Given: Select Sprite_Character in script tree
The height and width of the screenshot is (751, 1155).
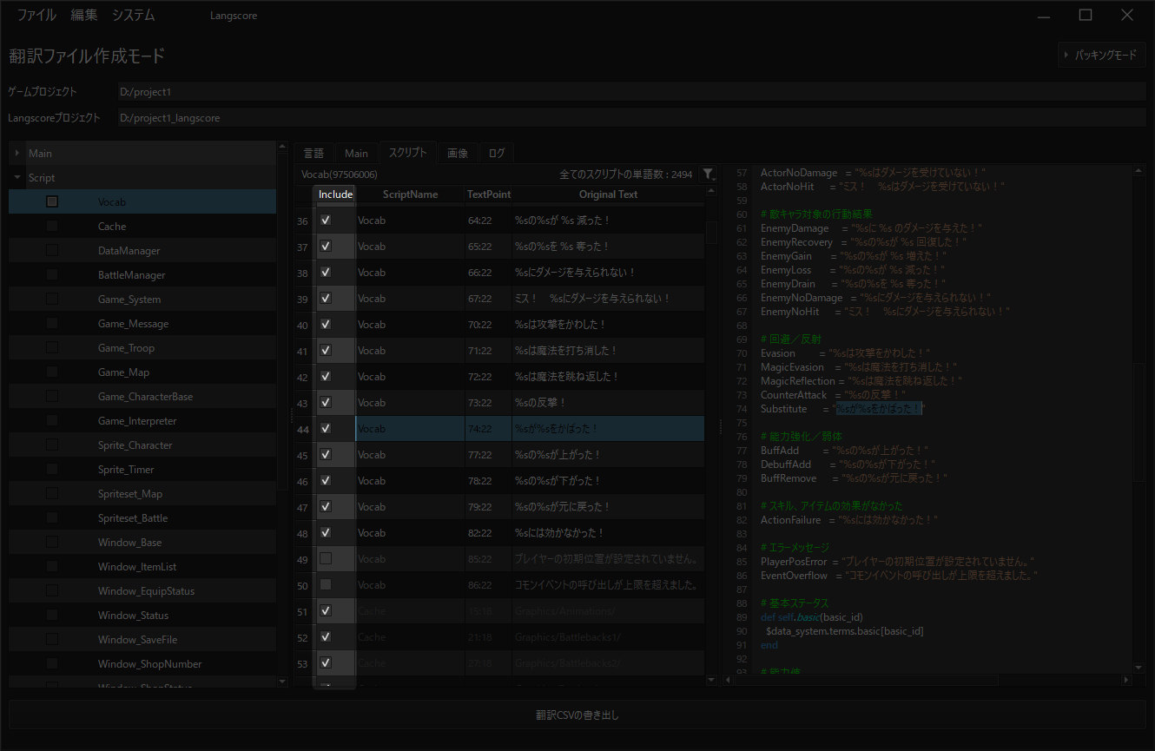Looking at the screenshot, I should [135, 445].
